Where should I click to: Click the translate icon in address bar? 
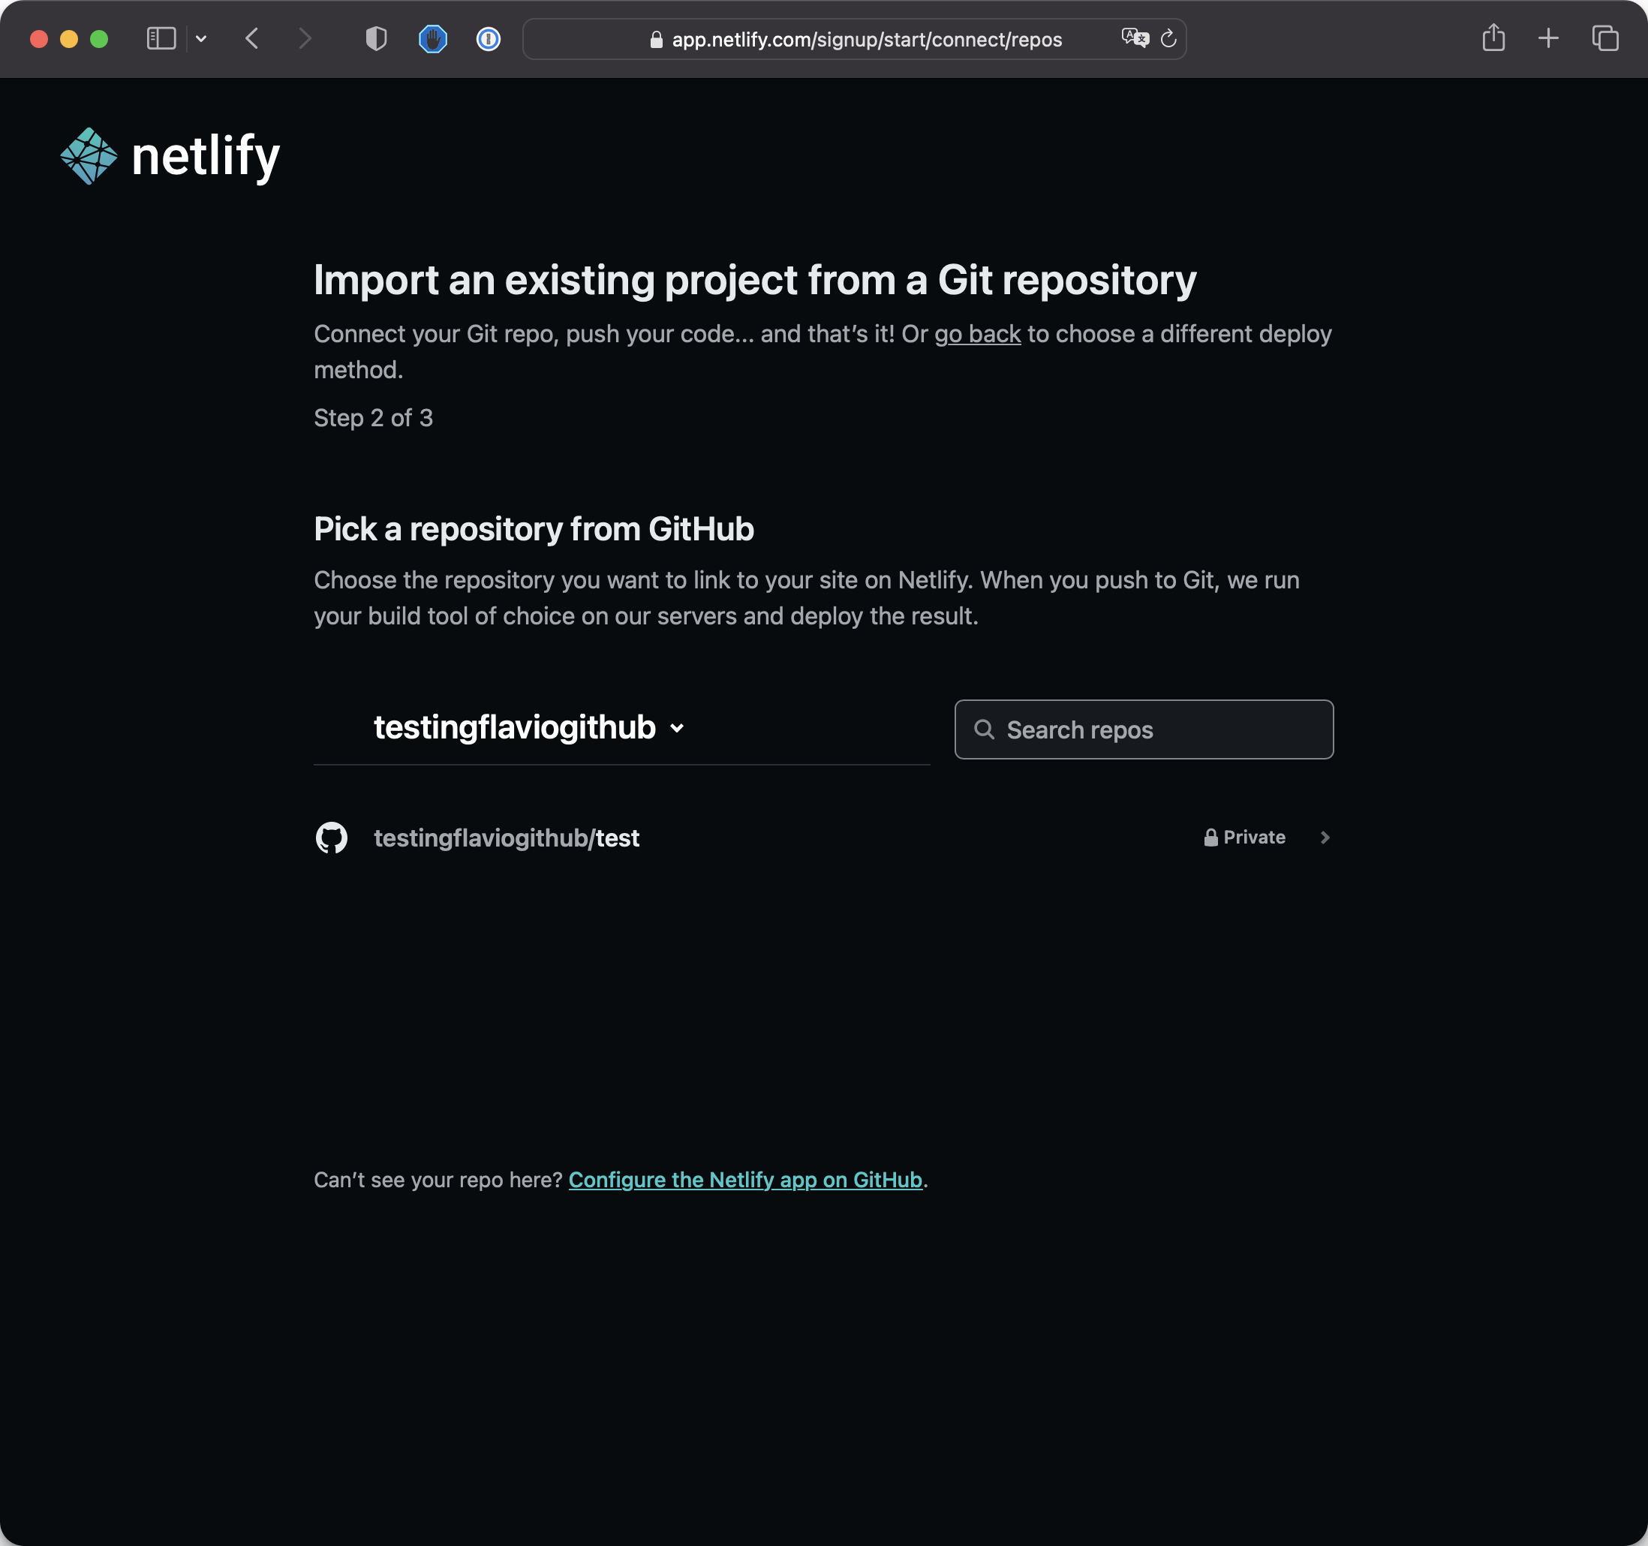[1134, 38]
